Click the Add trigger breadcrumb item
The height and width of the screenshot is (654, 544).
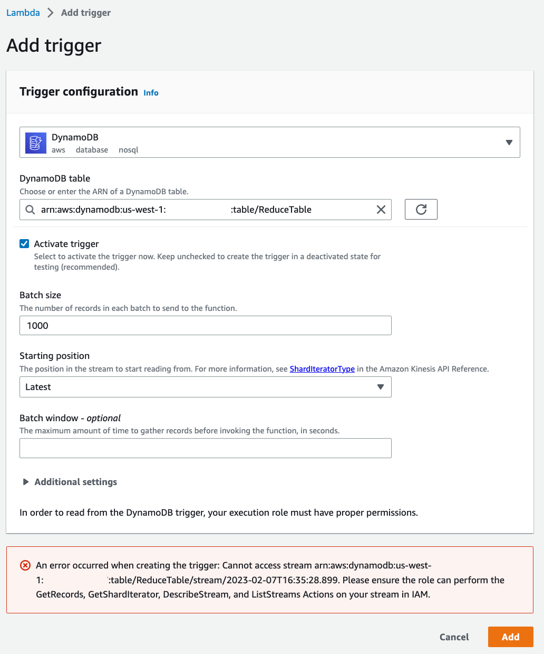coord(86,13)
